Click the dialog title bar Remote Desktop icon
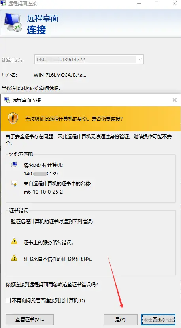Screen dimensions: 181x328 point(7,100)
